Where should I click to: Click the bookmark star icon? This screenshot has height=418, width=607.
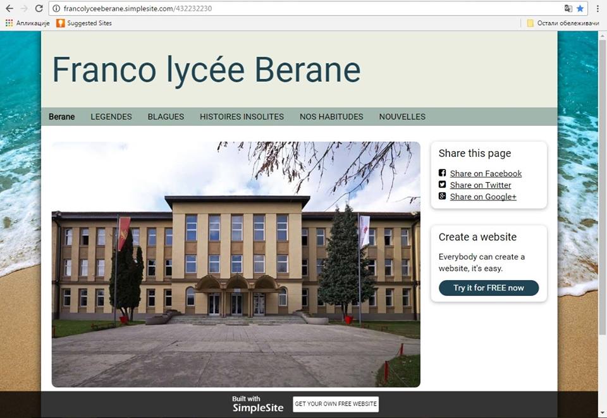(x=580, y=9)
